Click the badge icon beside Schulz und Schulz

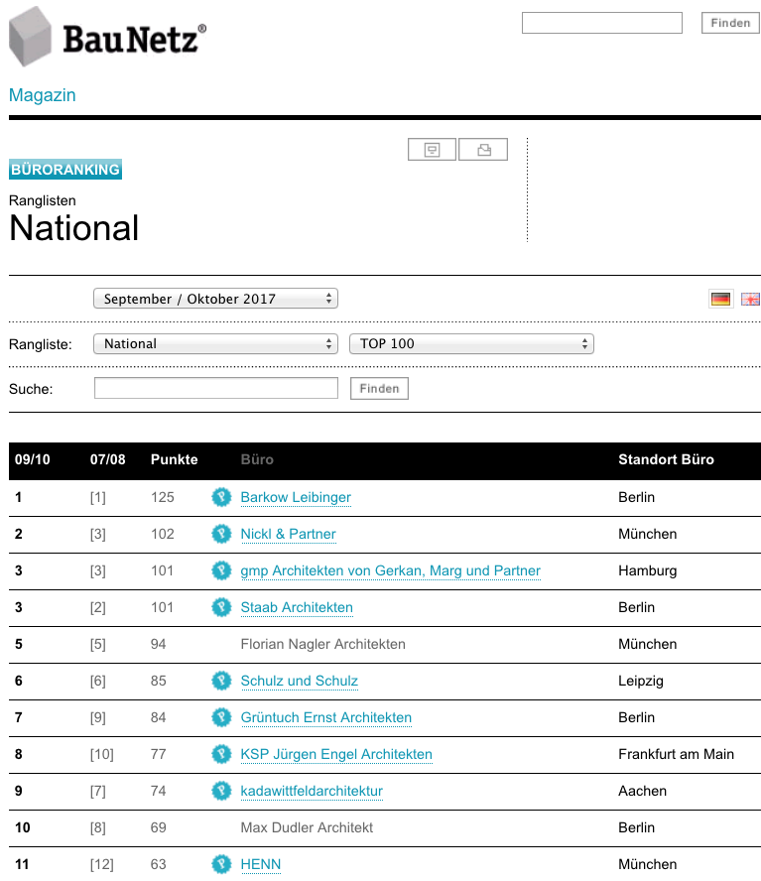(x=221, y=681)
